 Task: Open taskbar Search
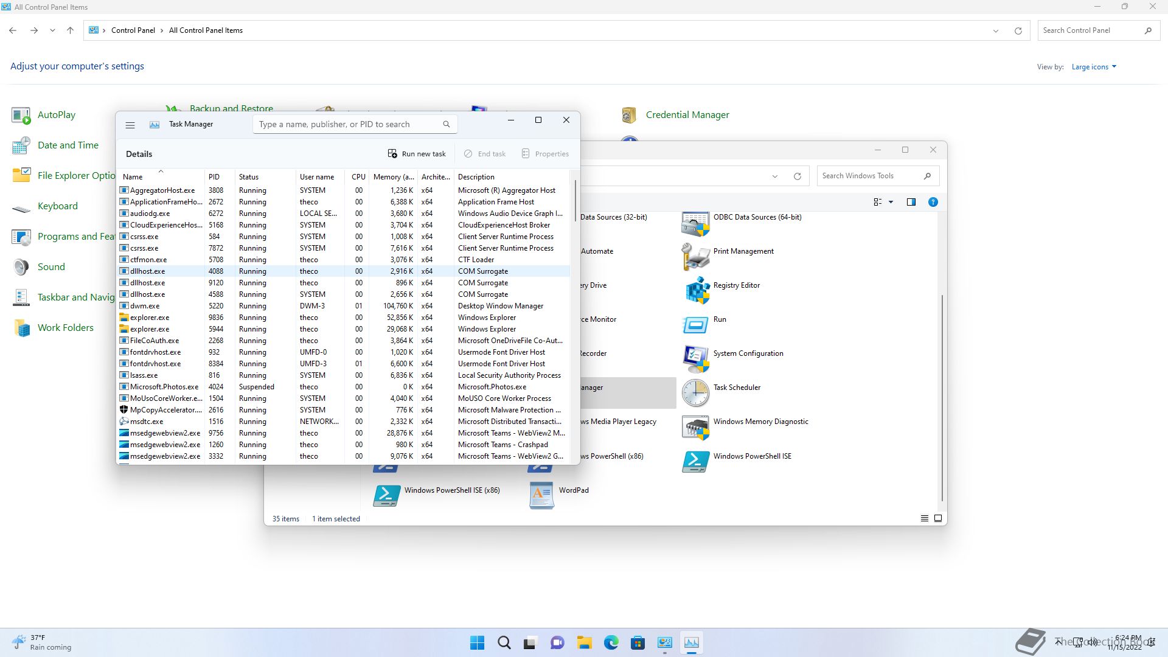pos(504,642)
